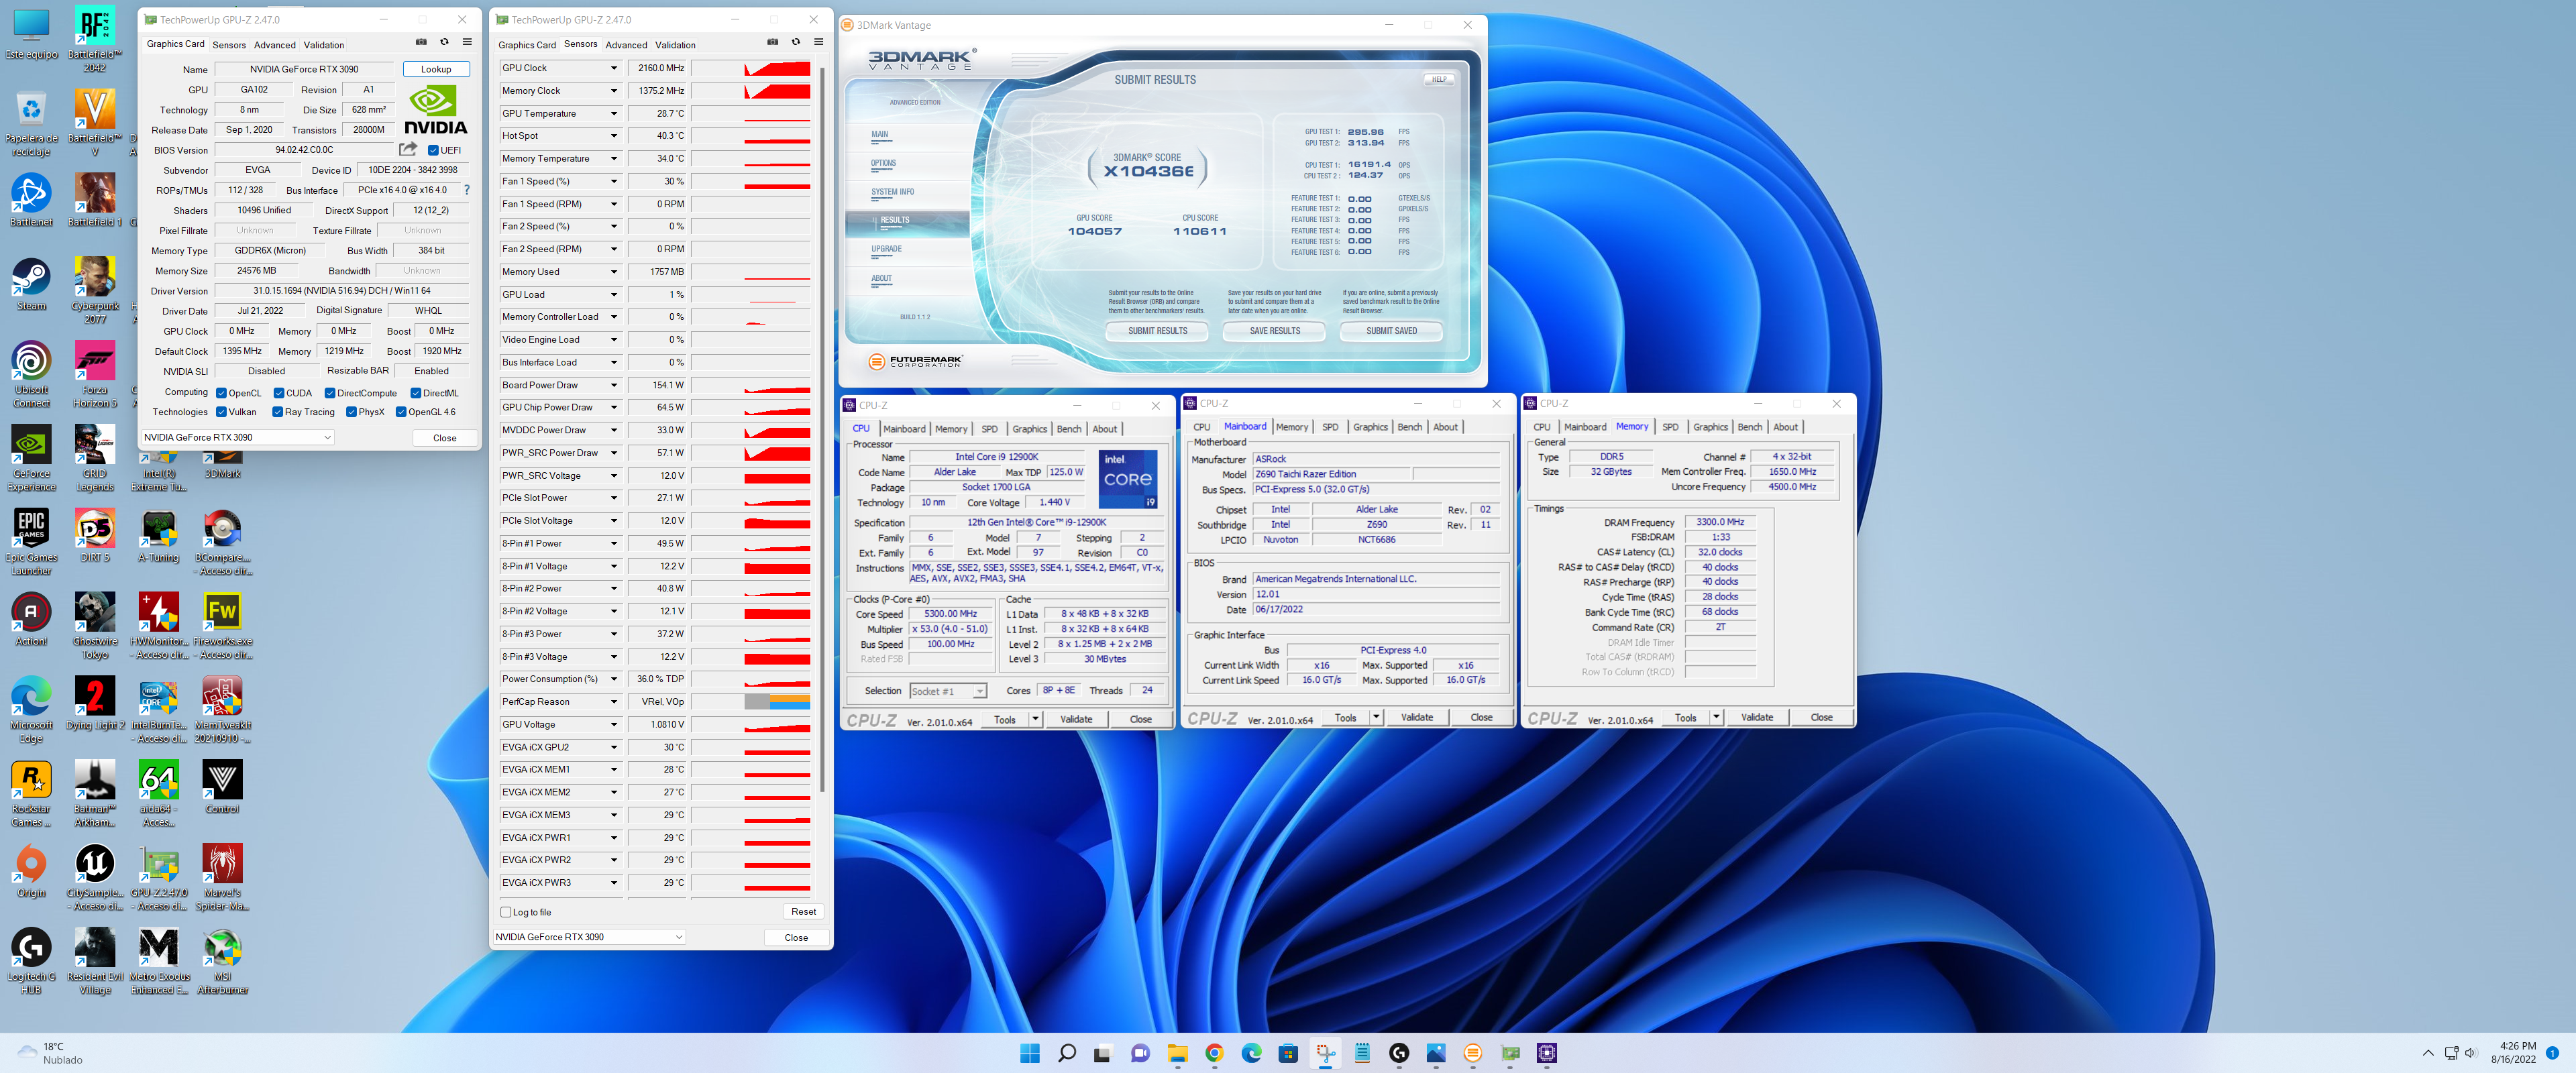2576x1073 pixels.
Task: Open File Explorer from the taskbar
Action: [x=1177, y=1052]
